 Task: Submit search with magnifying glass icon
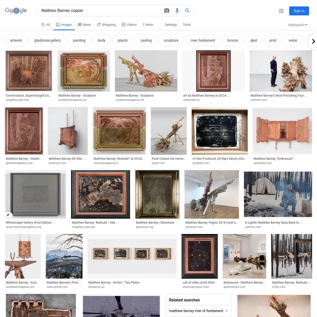187,10
